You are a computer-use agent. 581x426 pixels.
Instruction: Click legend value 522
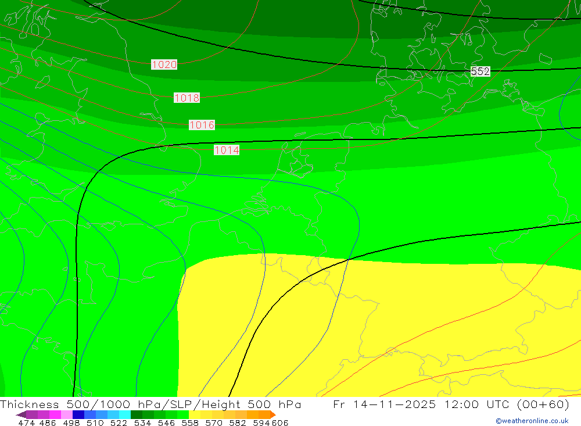[x=119, y=423]
